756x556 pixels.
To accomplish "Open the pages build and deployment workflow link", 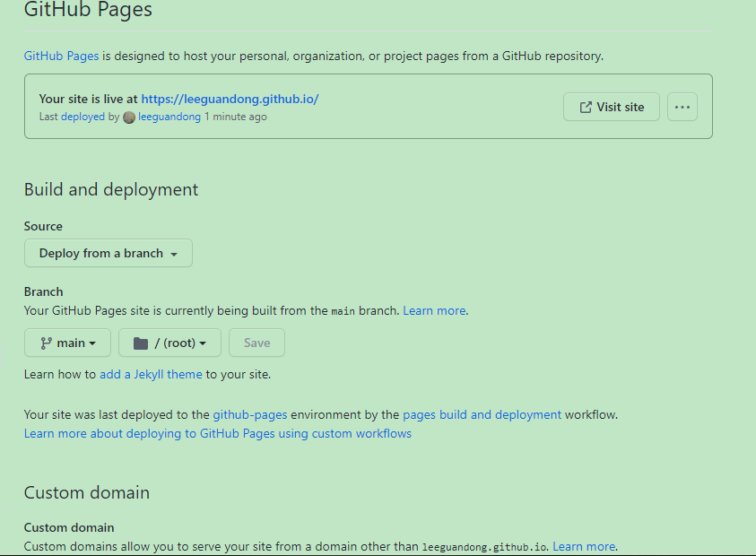I will click(482, 414).
